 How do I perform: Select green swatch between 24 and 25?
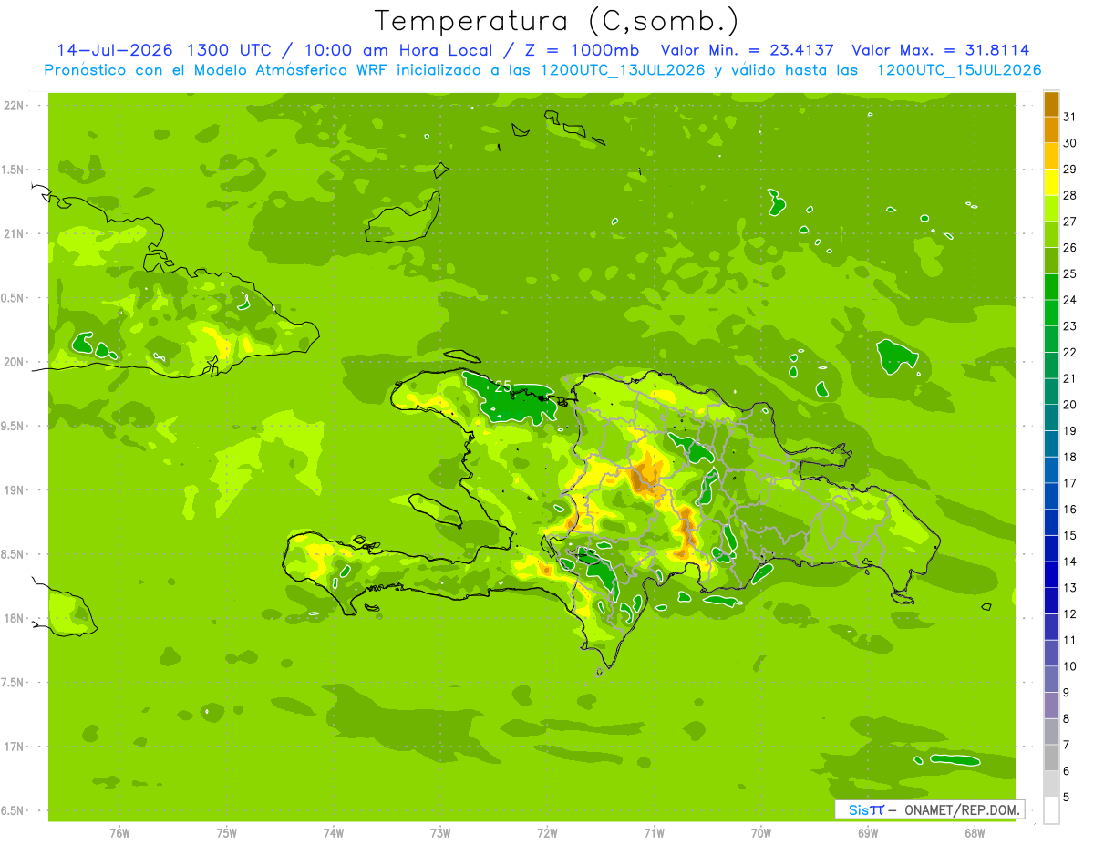click(x=1051, y=287)
